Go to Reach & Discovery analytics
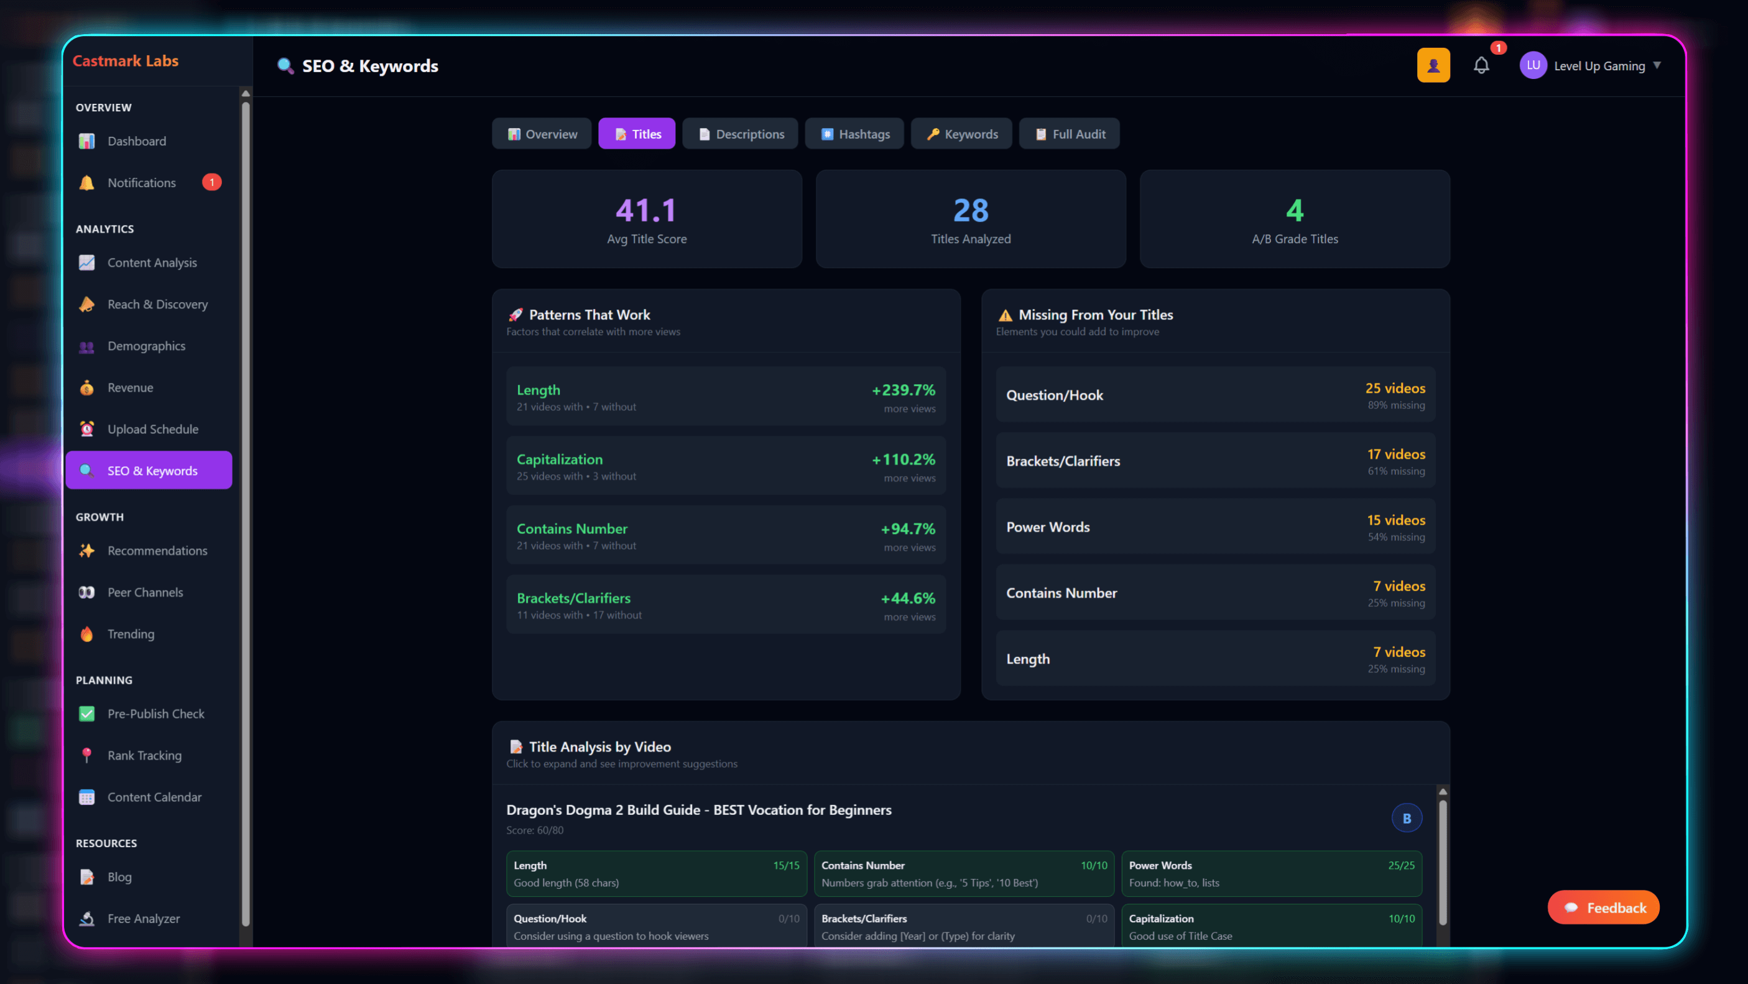Viewport: 1748px width, 984px height. click(157, 305)
